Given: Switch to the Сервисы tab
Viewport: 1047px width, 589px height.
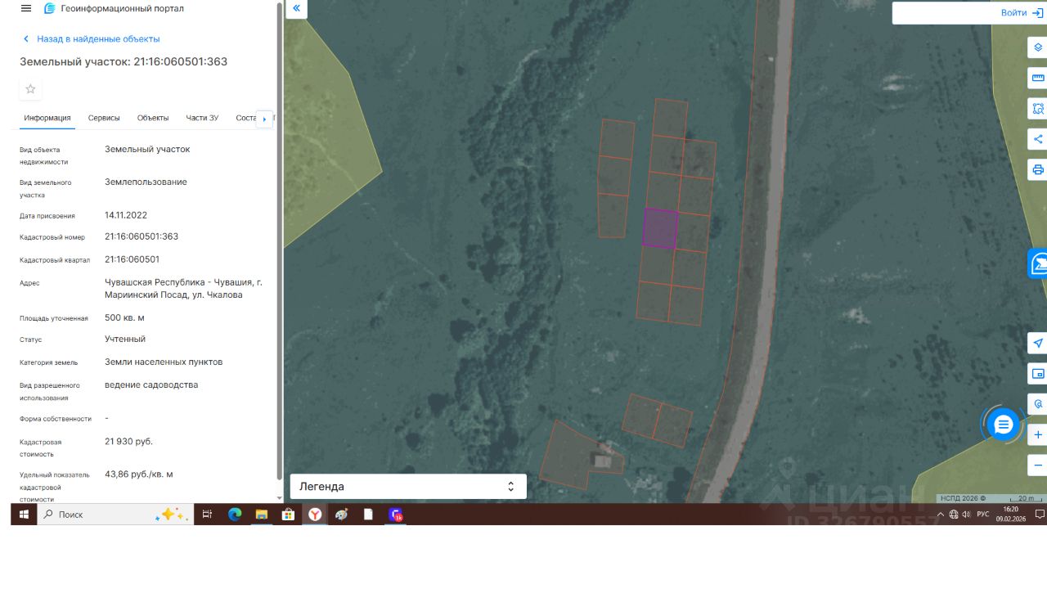Looking at the screenshot, I should click(104, 118).
